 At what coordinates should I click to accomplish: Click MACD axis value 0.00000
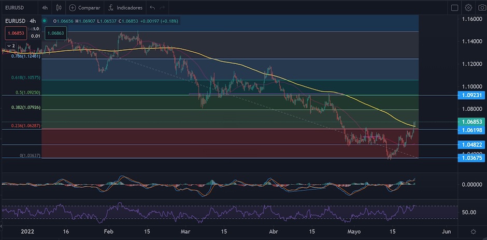(x=472, y=185)
